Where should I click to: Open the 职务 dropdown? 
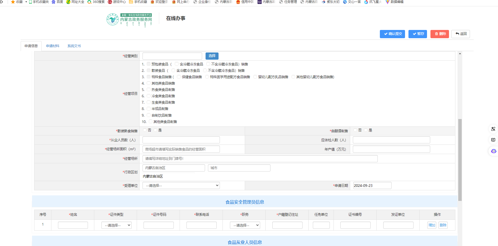(245, 225)
